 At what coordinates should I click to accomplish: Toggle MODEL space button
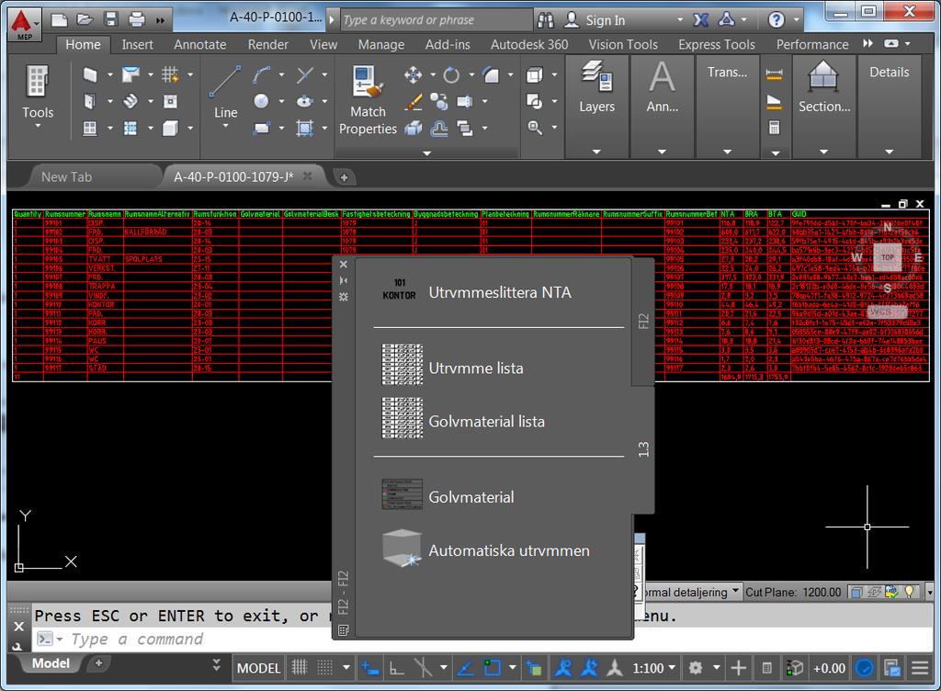pyautogui.click(x=258, y=668)
